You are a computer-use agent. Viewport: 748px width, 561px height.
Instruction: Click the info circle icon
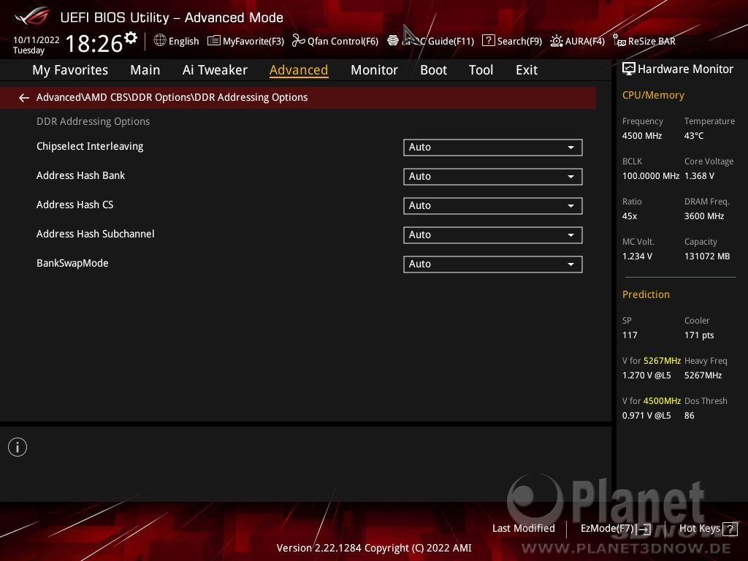tap(18, 447)
